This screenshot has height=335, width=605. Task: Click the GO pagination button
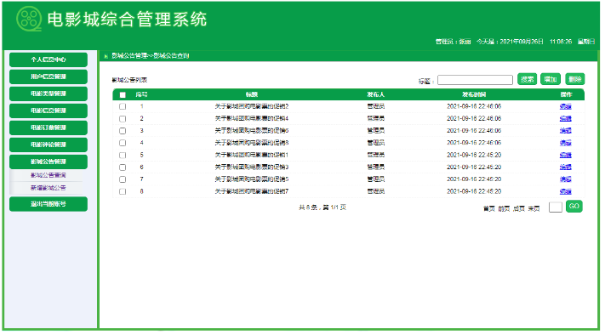click(574, 207)
